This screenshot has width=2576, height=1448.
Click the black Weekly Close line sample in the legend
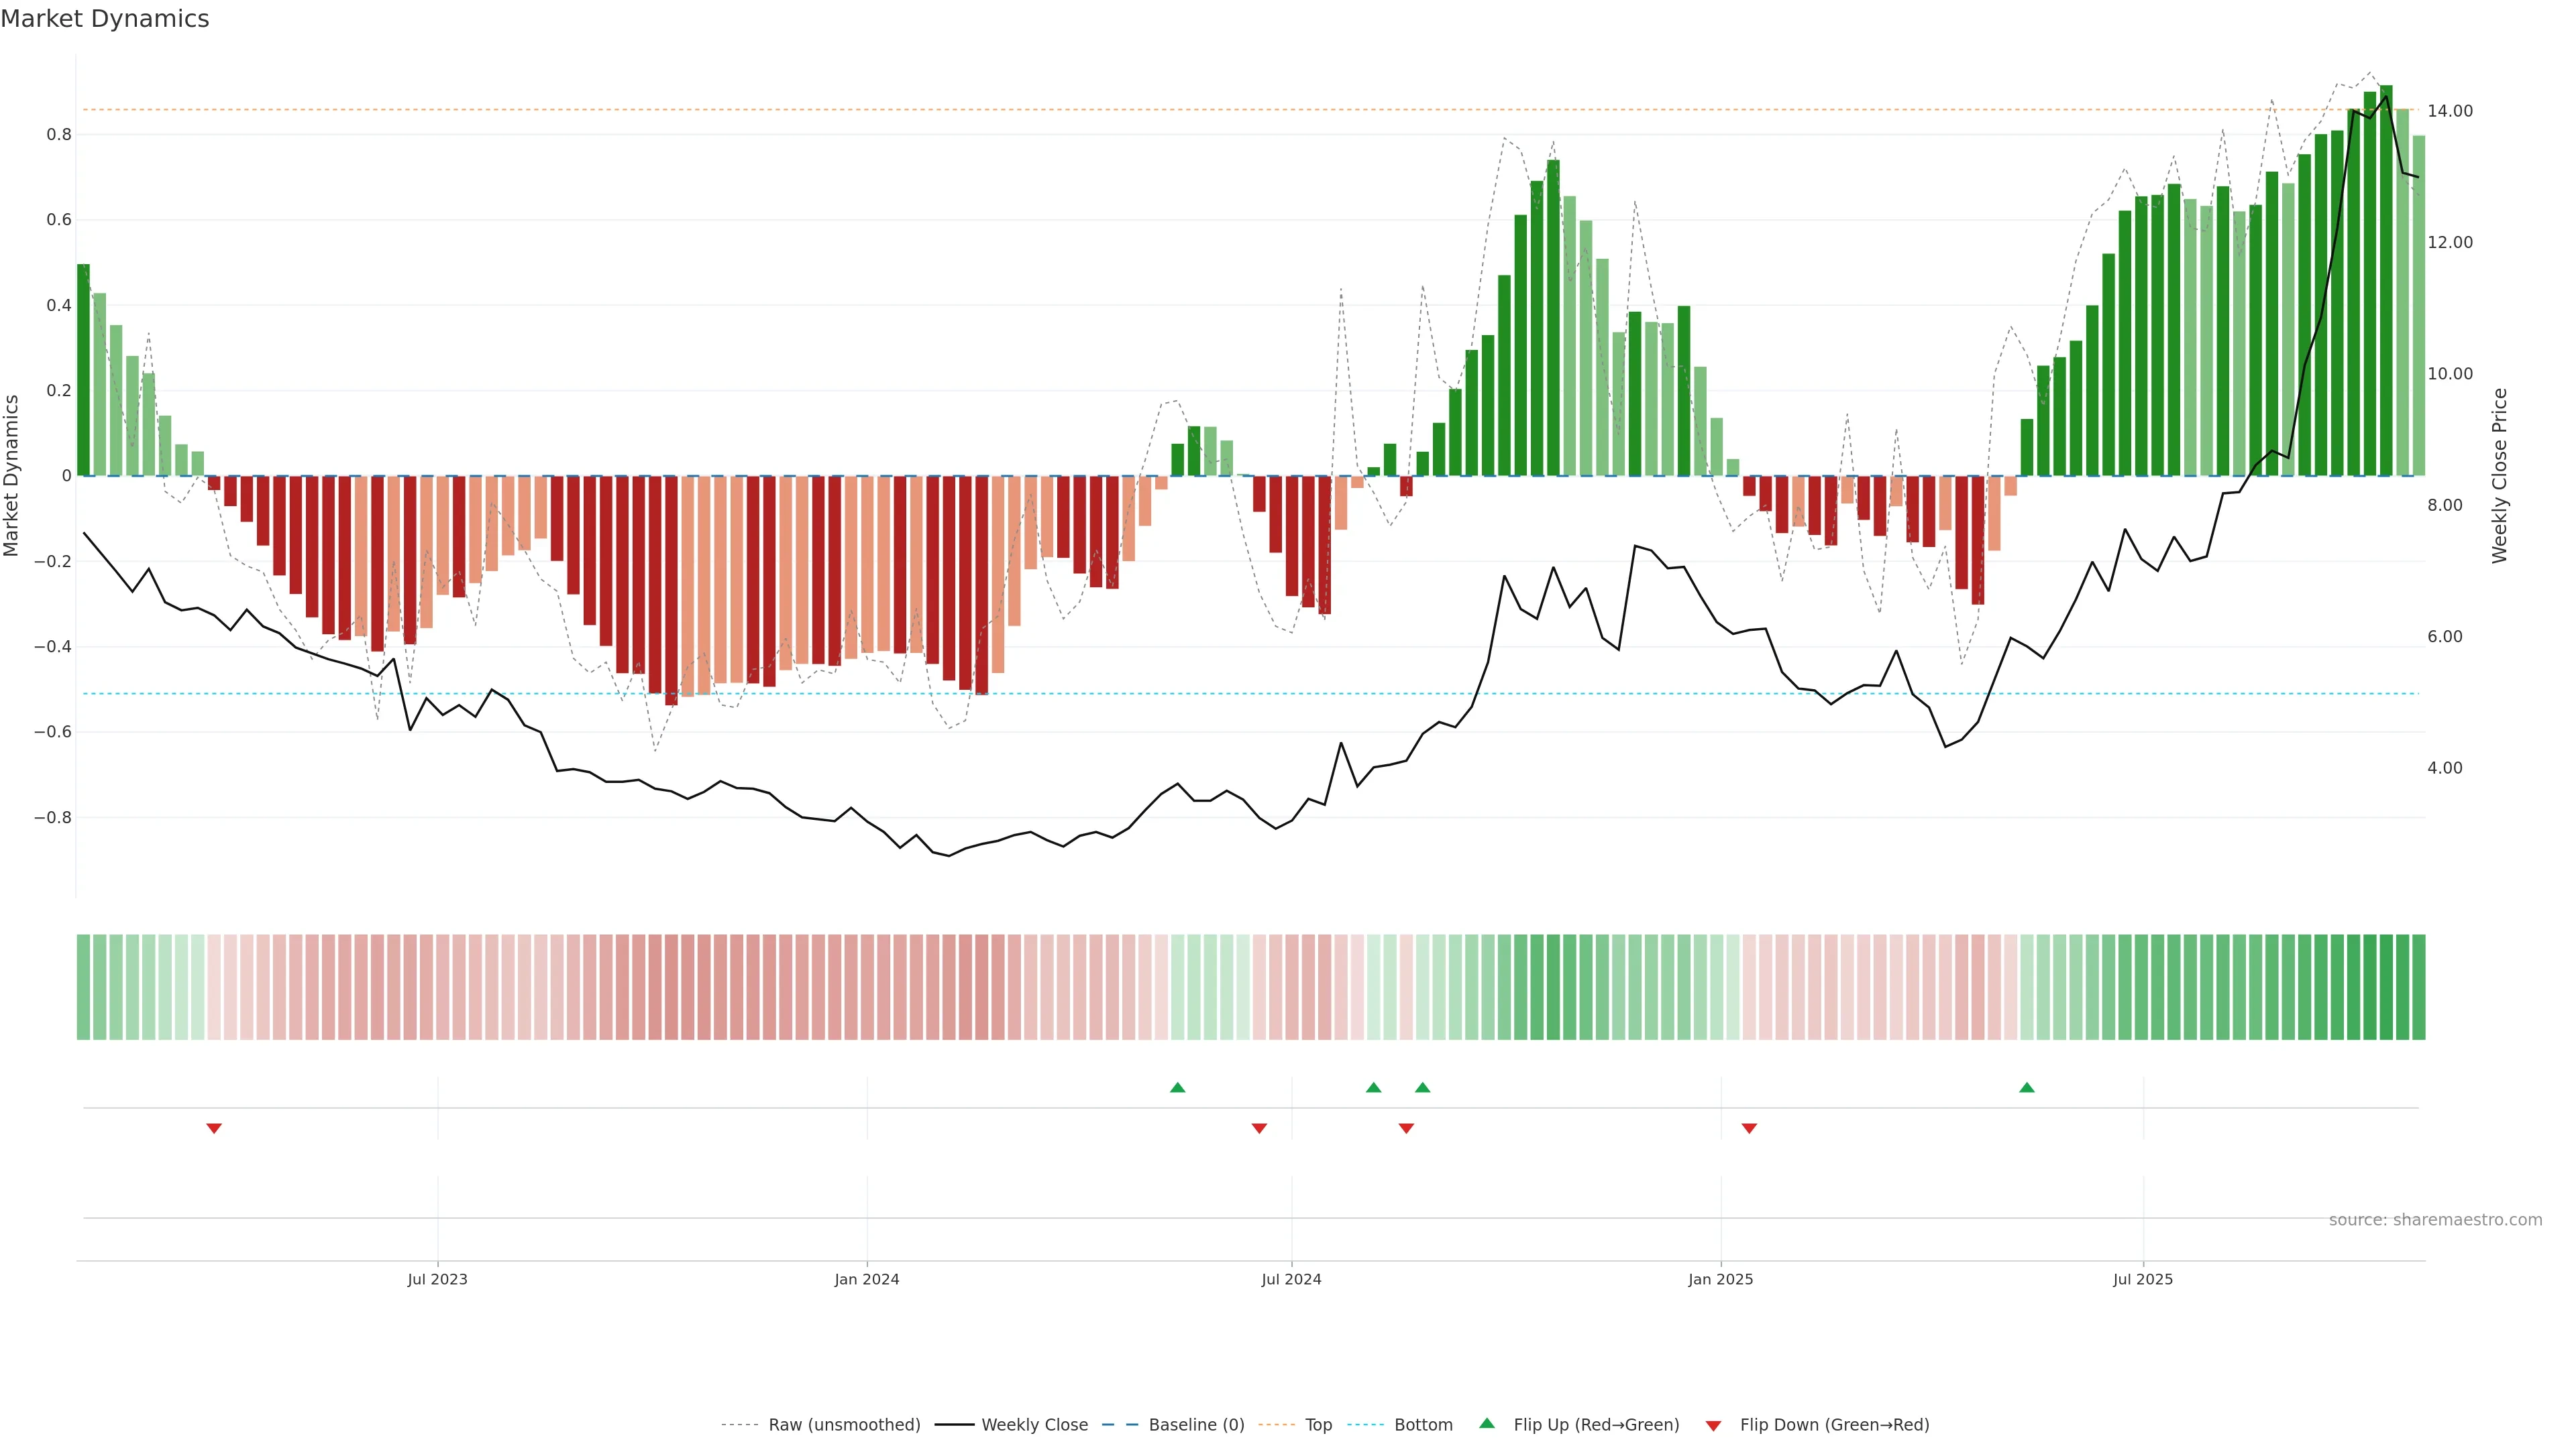point(954,1425)
